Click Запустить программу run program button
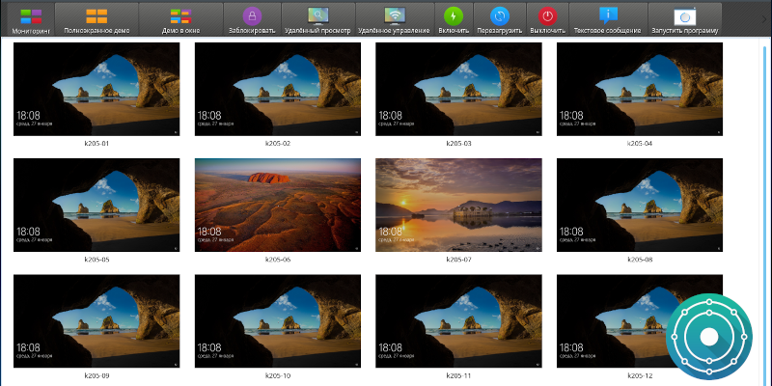The height and width of the screenshot is (386, 772). [685, 19]
